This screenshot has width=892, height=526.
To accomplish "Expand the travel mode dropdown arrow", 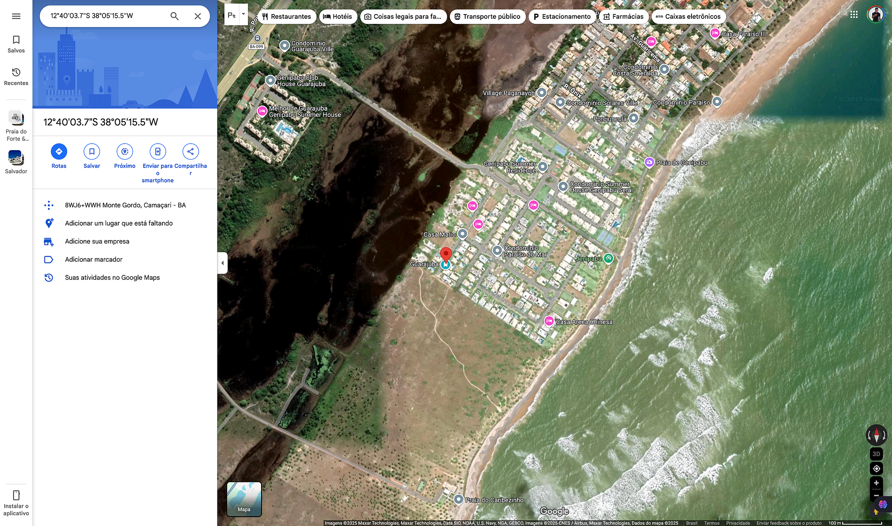I will pos(243,14).
